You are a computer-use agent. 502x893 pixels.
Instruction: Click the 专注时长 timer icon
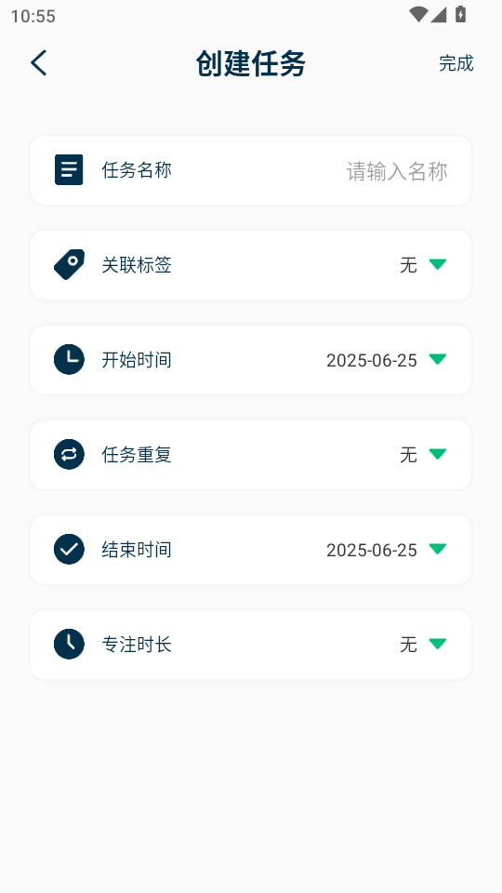click(x=69, y=644)
